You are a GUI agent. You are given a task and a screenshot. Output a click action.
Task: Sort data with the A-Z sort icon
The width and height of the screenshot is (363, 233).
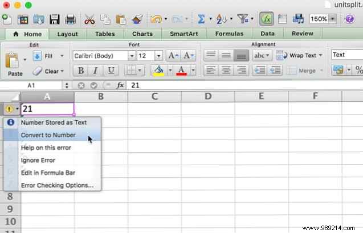[x=221, y=19]
